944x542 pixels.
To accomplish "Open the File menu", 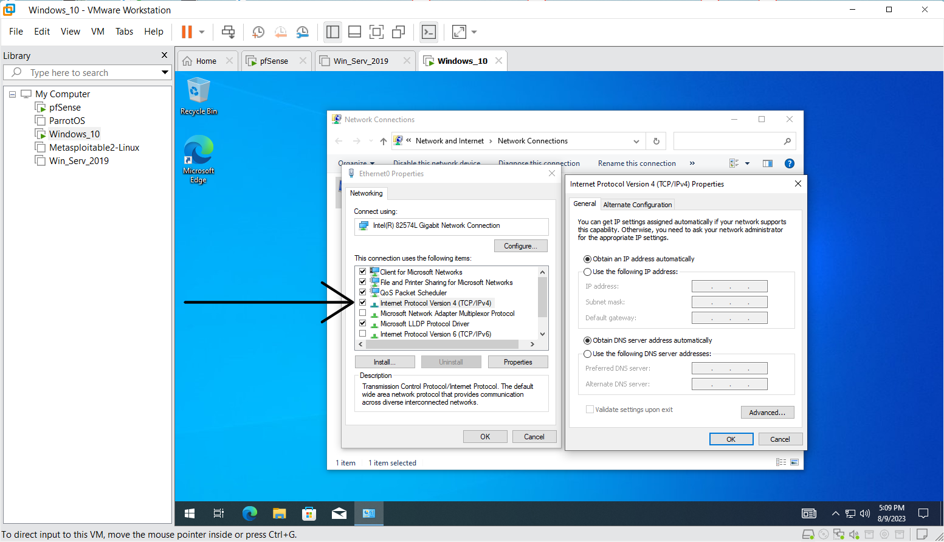I will tap(16, 32).
